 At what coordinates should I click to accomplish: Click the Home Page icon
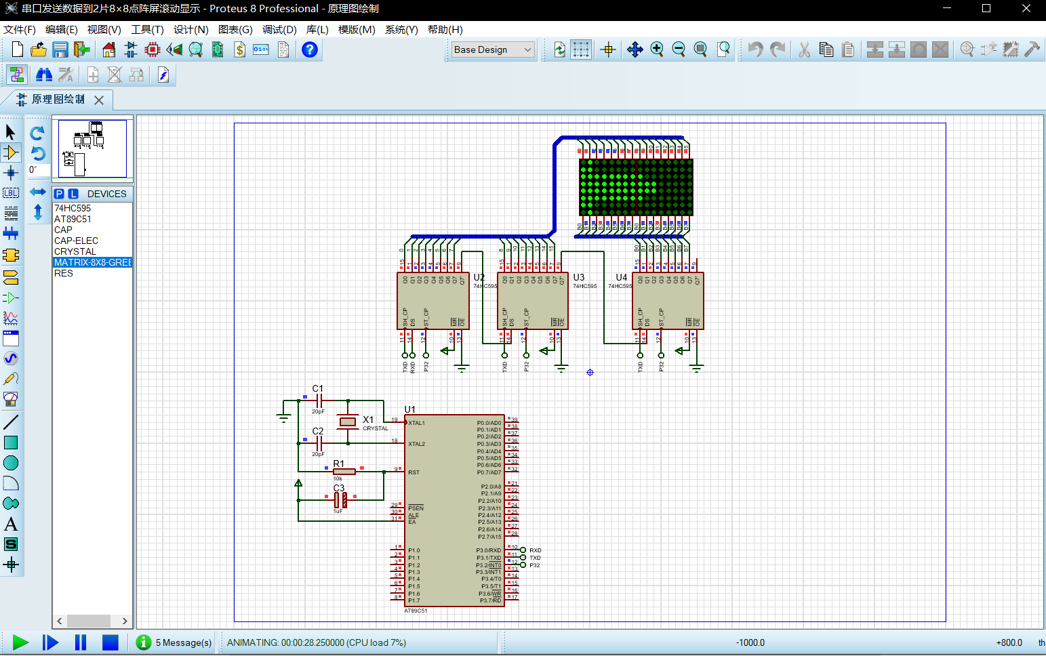(x=109, y=49)
